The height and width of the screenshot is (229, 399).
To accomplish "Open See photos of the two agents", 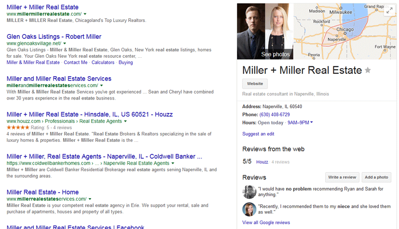I will tap(265, 31).
